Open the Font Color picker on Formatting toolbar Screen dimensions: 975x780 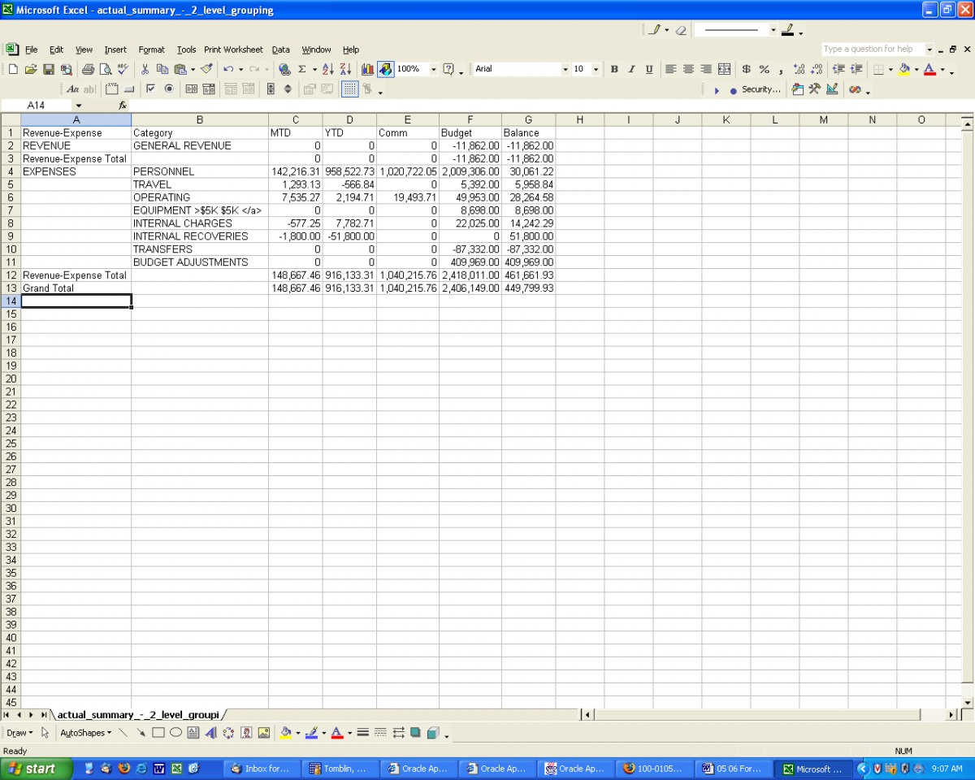point(929,69)
